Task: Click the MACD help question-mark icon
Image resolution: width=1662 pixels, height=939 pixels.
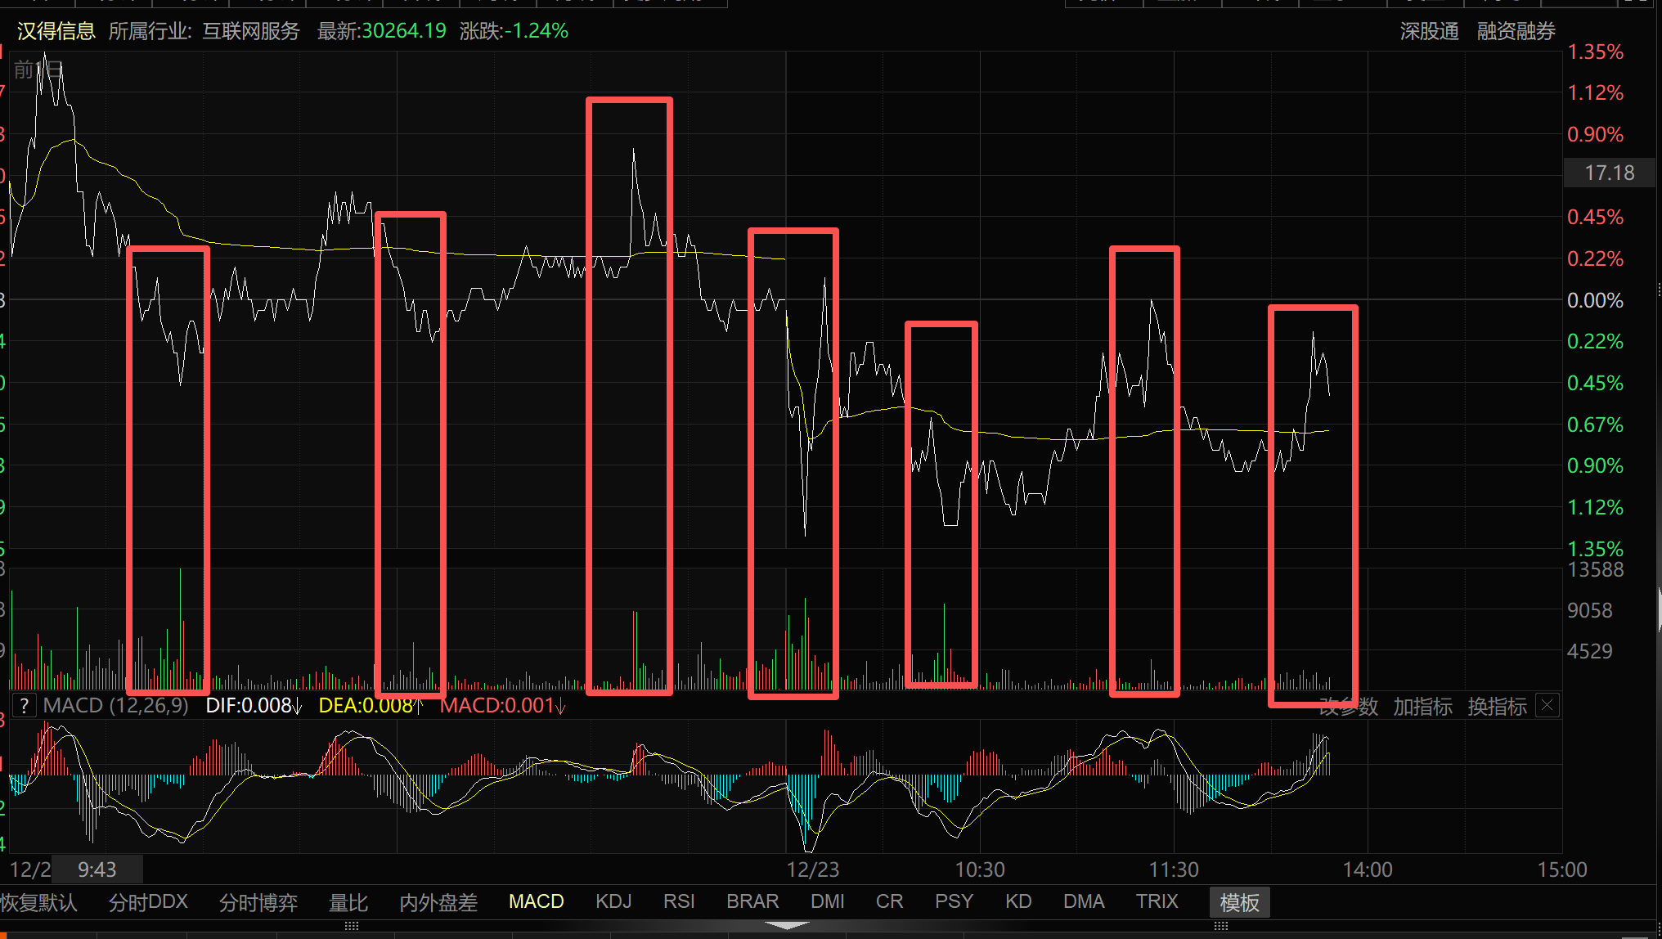Action: click(24, 706)
